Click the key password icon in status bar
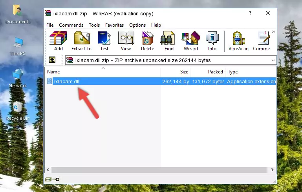 coord(56,179)
